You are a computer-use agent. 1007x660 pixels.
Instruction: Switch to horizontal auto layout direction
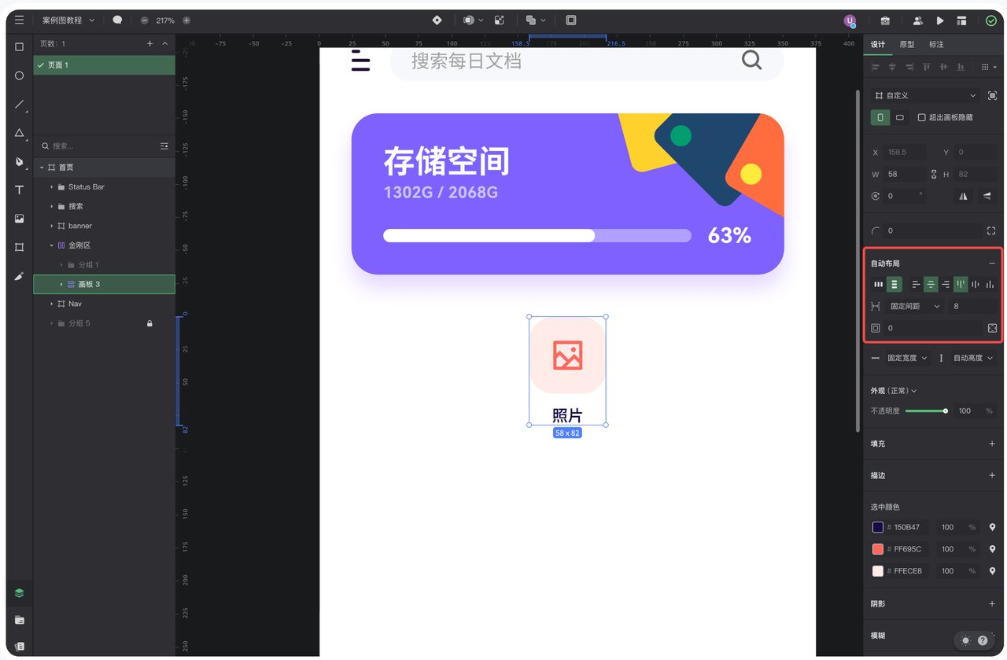click(879, 284)
